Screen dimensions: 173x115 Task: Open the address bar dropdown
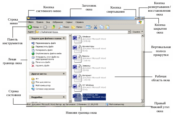pyautogui.click(x=129, y=32)
